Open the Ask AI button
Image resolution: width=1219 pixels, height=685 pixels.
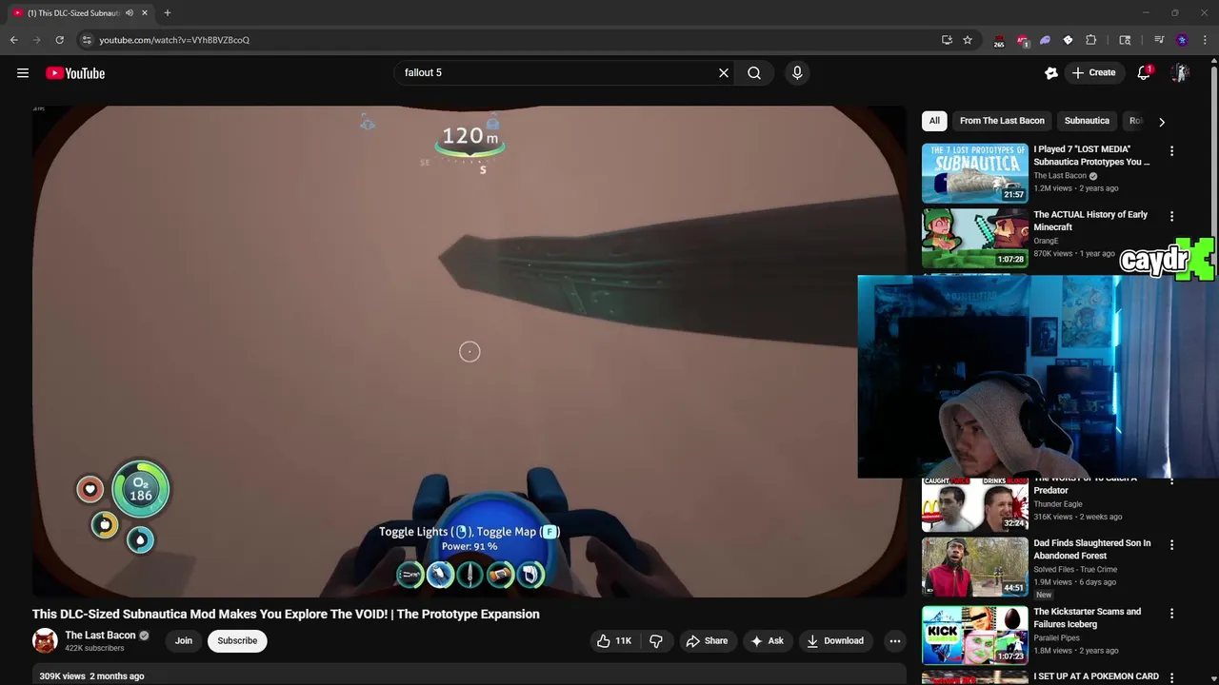click(x=767, y=641)
